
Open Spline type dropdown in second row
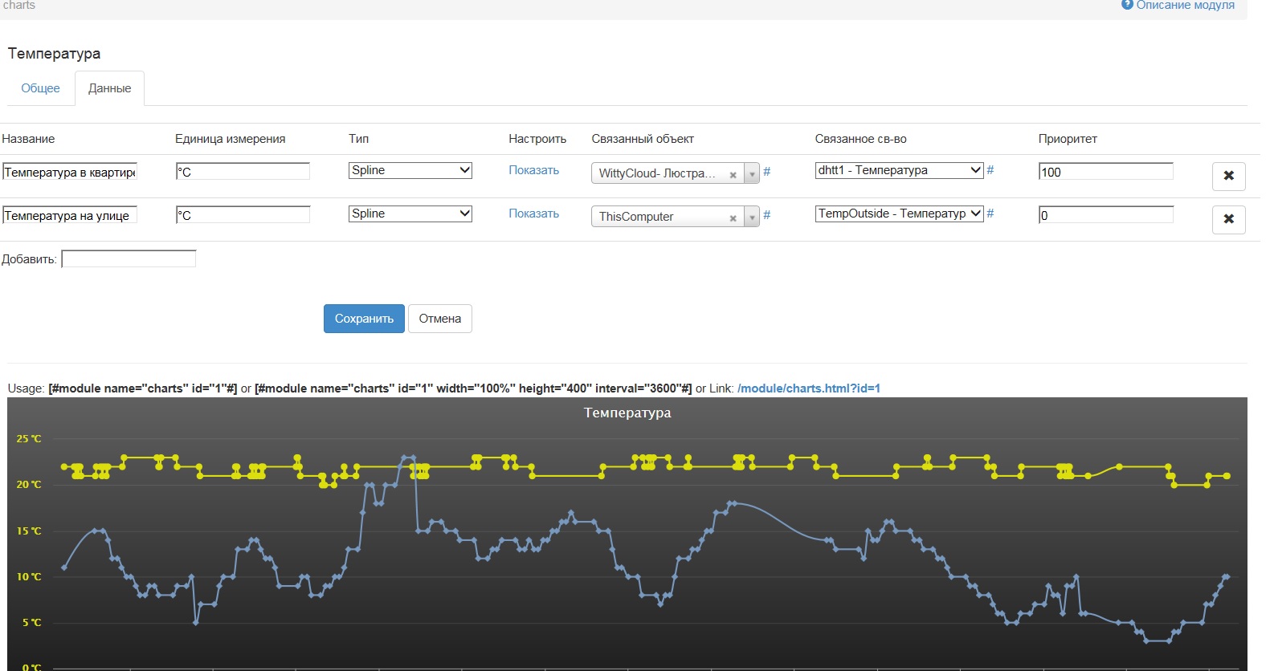(410, 213)
